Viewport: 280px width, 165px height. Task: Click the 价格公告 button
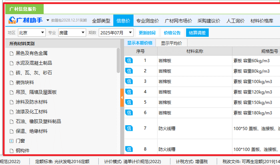(x=172, y=33)
